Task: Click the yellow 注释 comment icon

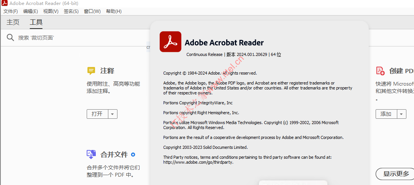Action: [91, 71]
